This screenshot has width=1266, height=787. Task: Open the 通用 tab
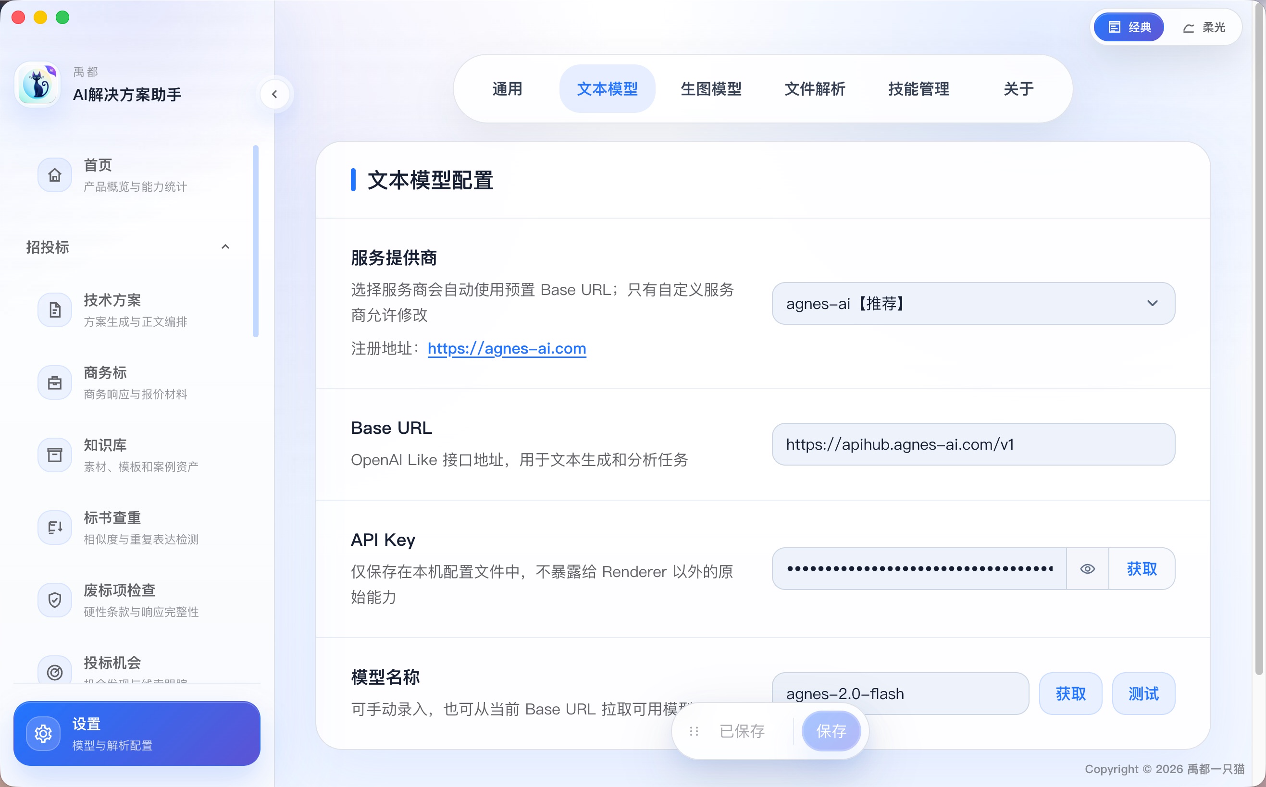coord(507,89)
